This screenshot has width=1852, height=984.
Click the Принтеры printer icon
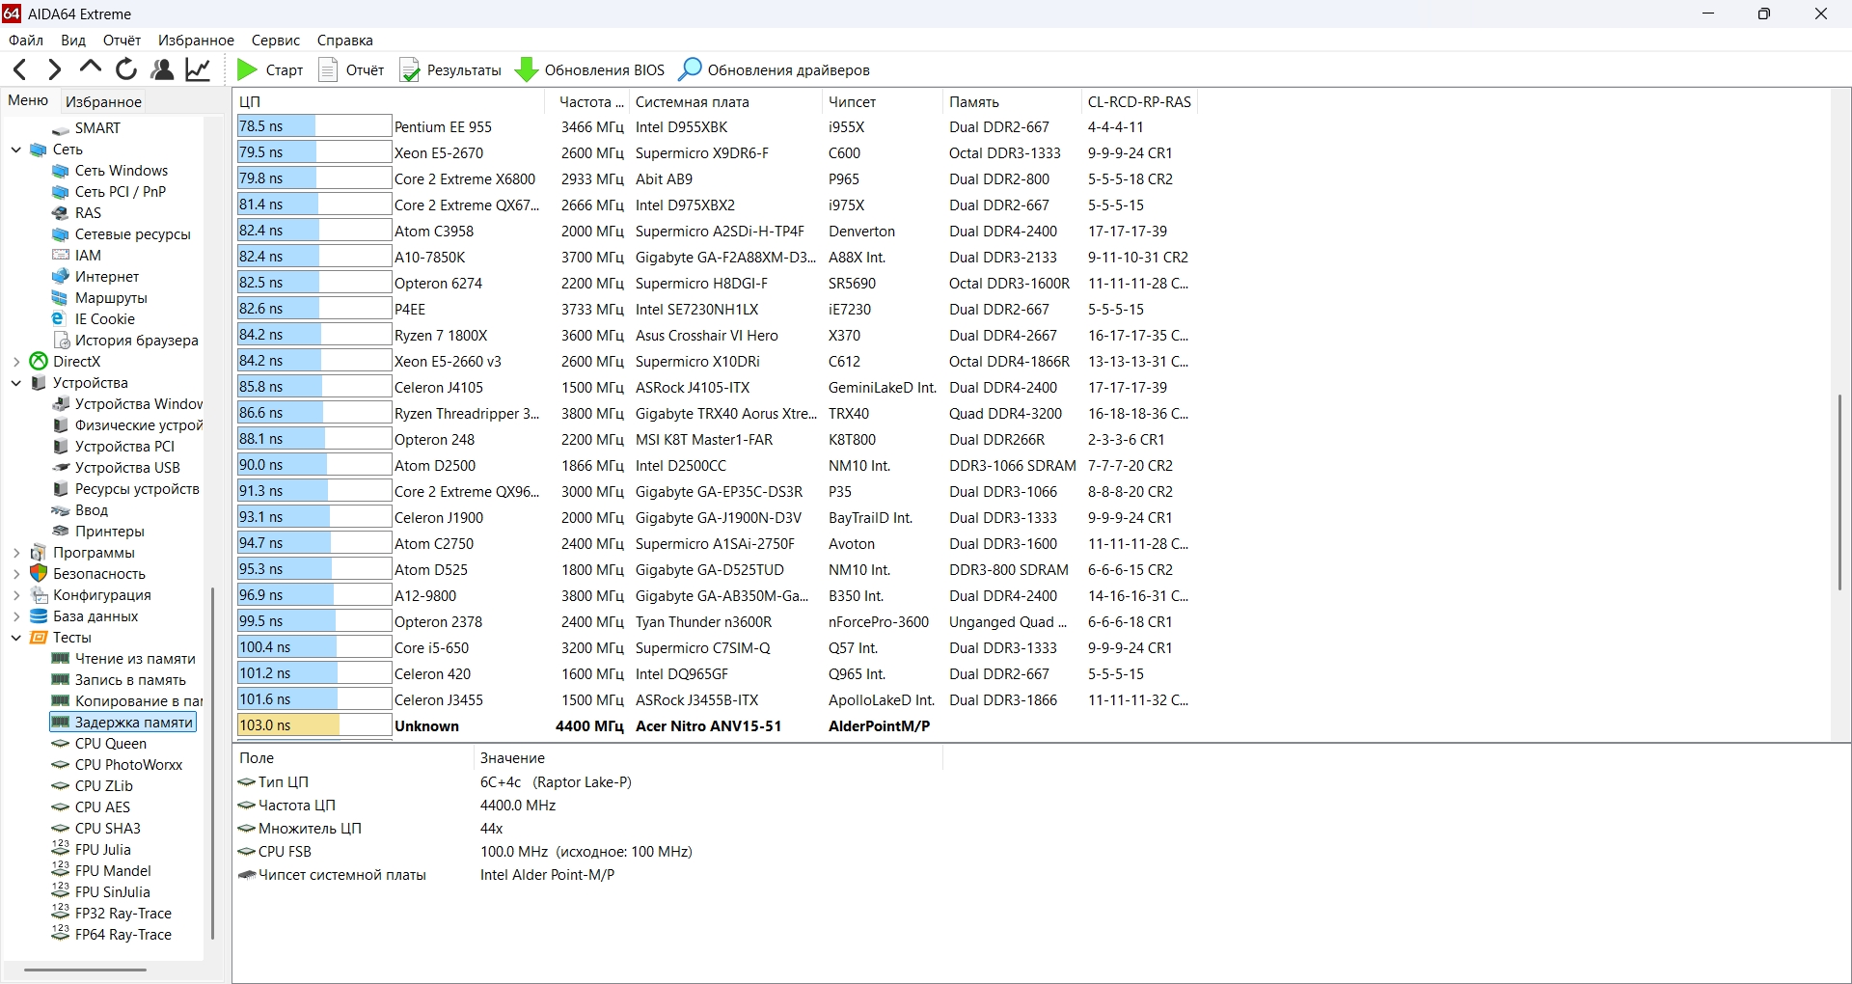(61, 532)
